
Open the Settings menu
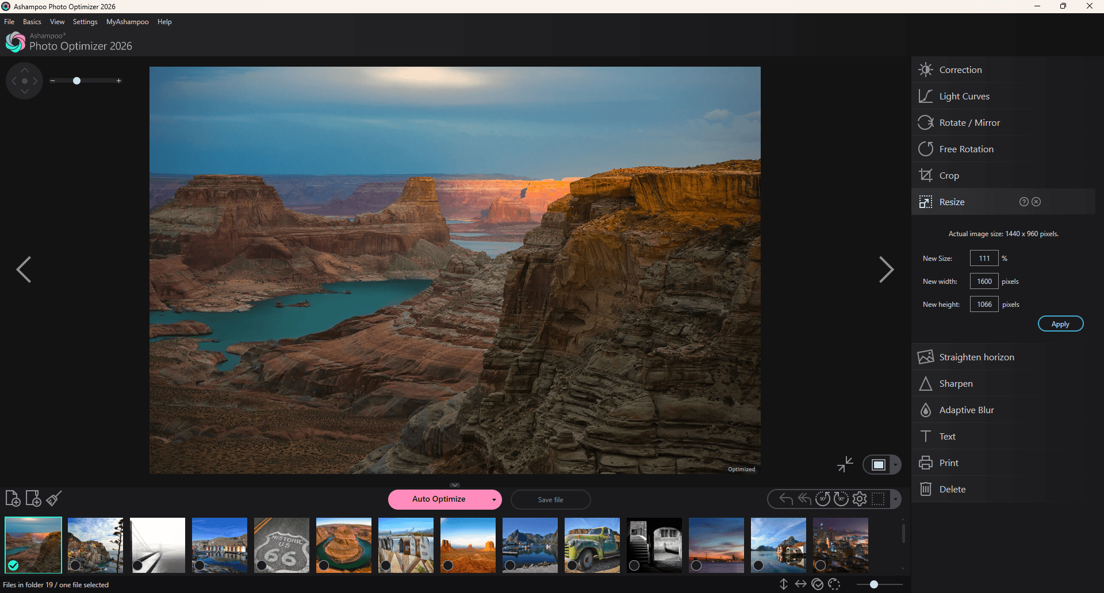(x=85, y=22)
